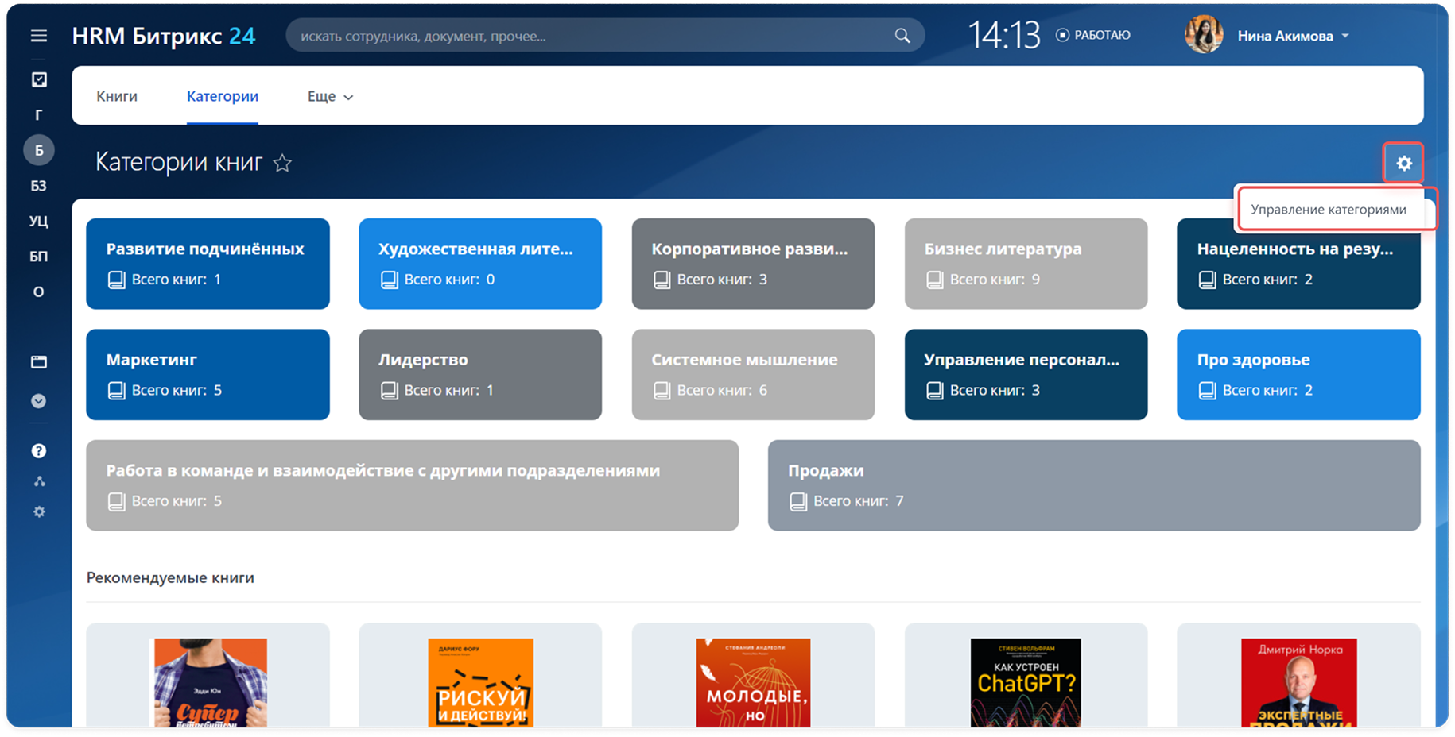Click book icon in Бизнес литература card
Screen dimensions: 1455x737
(935, 280)
